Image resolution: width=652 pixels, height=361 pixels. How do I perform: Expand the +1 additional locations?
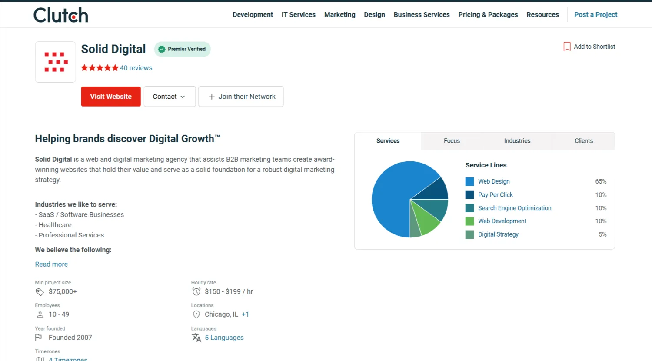tap(245, 314)
